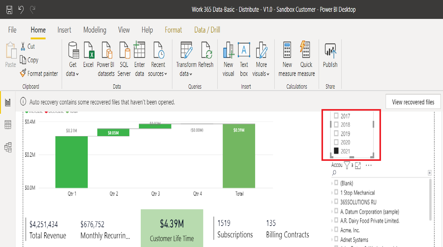Expand the A. Datum Corporation (sample) row
Screen dimensions: 443x247
point(332,211)
